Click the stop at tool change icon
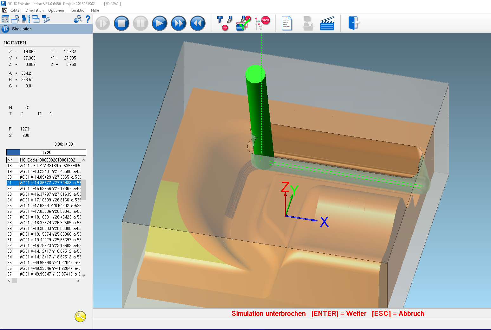The height and width of the screenshot is (330, 491). [225, 23]
